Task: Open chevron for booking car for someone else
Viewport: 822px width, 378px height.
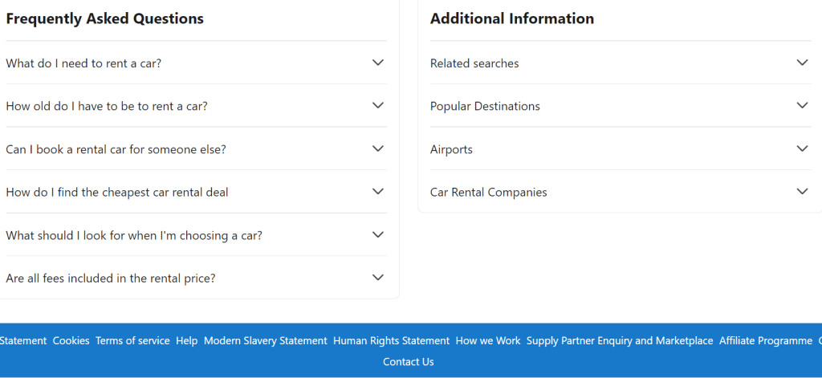Action: coord(378,148)
